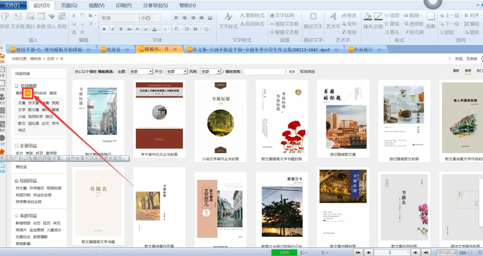Toggle italic text formatting
Viewport: 483px width, 256px height.
(x=112, y=29)
